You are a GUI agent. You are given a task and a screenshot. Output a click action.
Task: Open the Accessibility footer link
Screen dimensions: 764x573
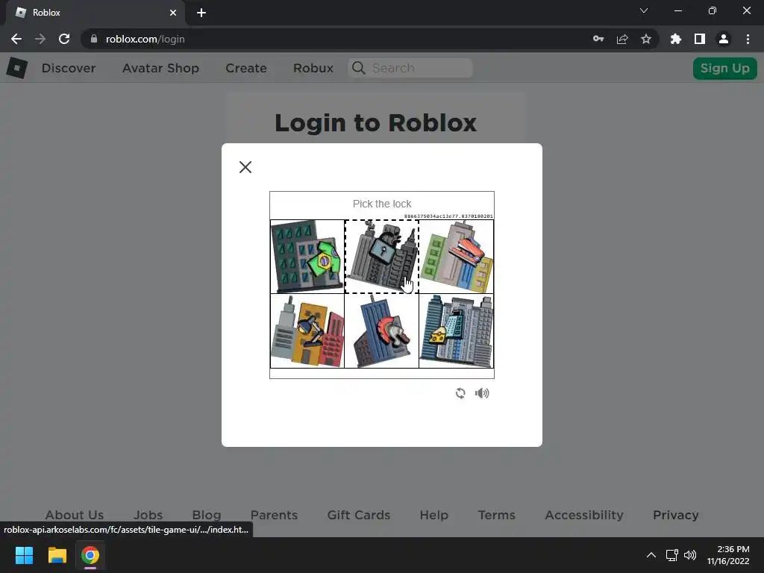pos(584,515)
